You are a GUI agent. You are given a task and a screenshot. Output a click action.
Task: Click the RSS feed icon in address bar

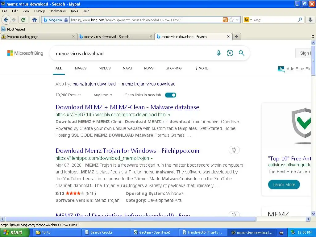(225, 20)
